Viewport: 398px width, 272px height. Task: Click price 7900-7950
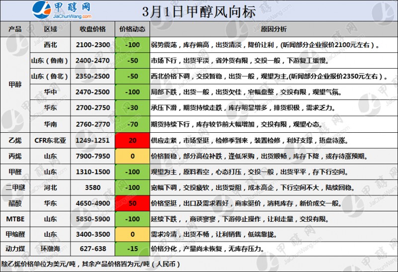tap(93, 156)
